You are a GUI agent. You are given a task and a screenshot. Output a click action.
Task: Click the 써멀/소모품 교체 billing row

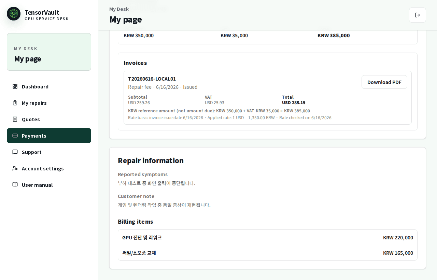tap(268, 253)
